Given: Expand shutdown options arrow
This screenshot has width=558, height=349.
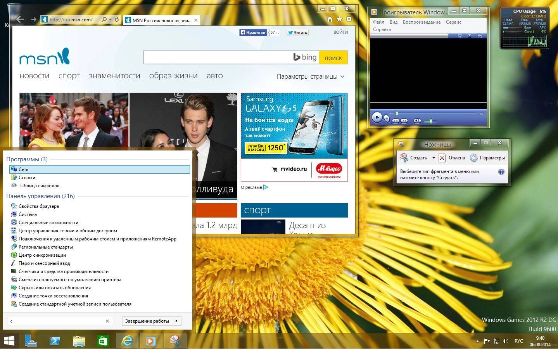Looking at the screenshot, I should 176,321.
